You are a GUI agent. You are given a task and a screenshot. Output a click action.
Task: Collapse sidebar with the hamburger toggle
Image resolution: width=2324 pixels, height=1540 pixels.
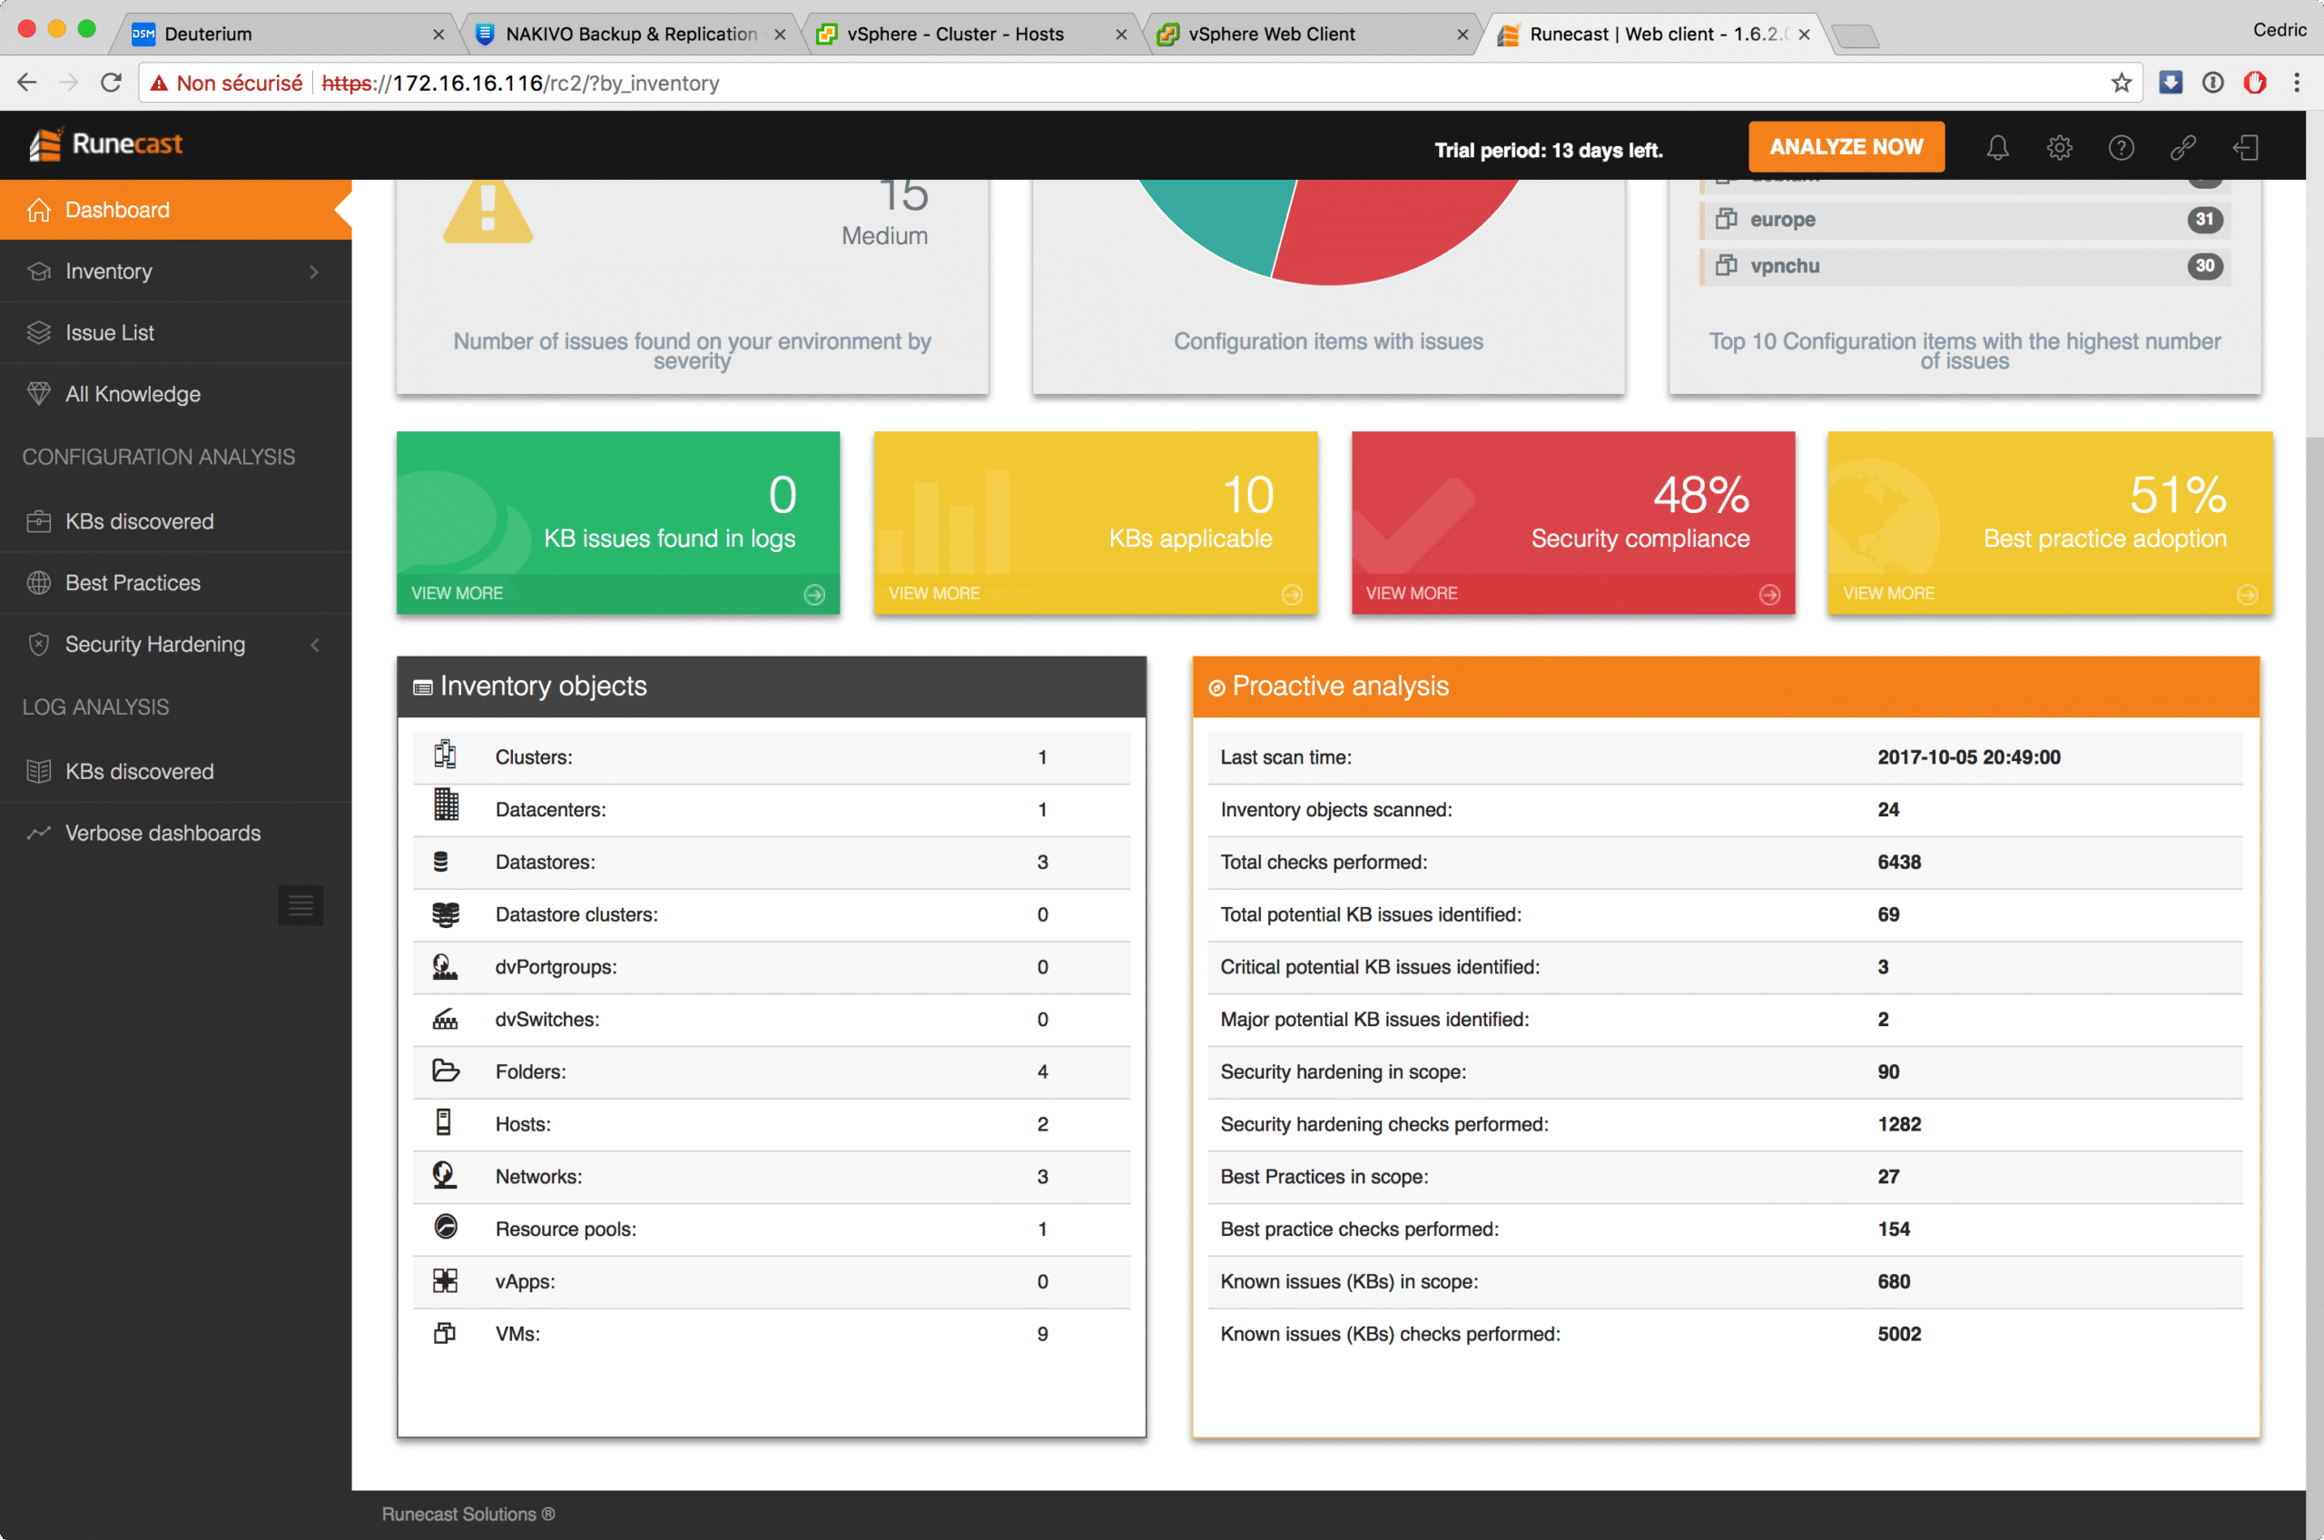[300, 904]
